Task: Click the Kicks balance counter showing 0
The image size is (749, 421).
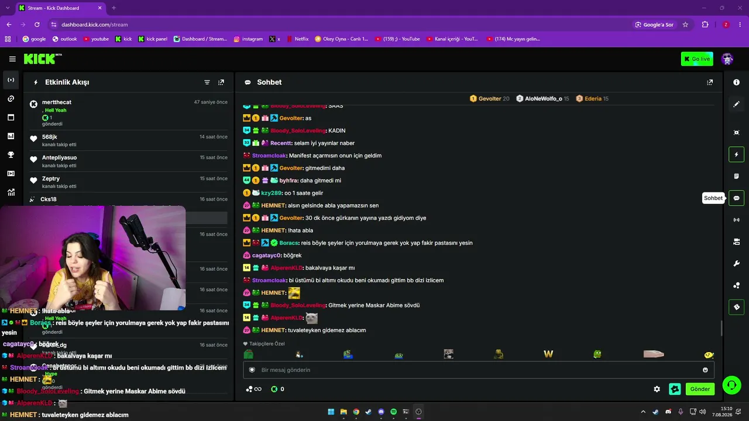Action: click(x=278, y=389)
